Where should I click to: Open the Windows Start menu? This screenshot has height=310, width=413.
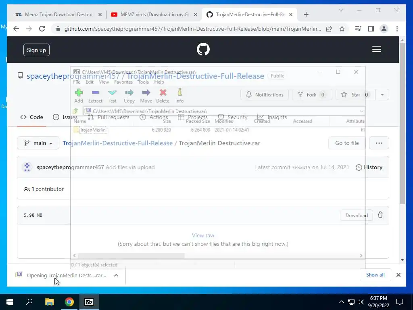(10, 302)
